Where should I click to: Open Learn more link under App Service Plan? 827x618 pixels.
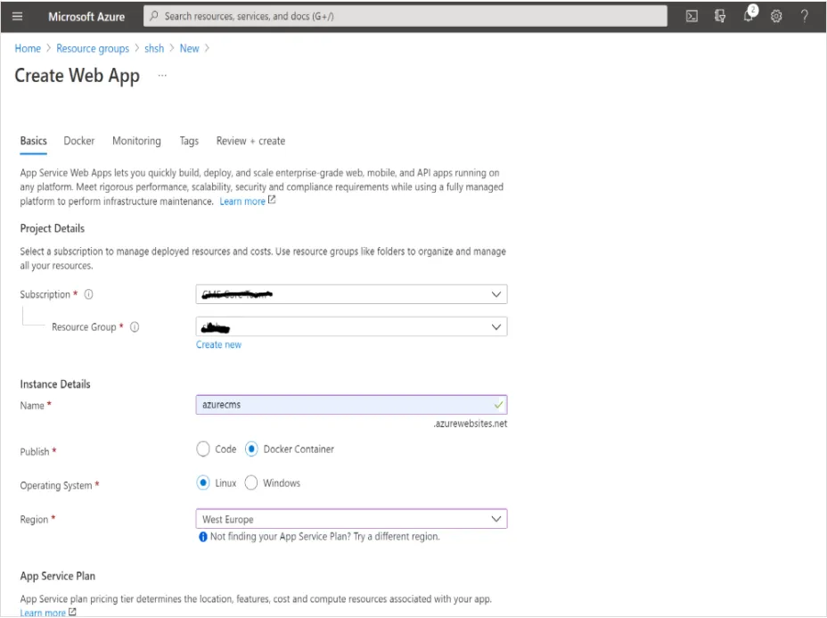coord(43,613)
